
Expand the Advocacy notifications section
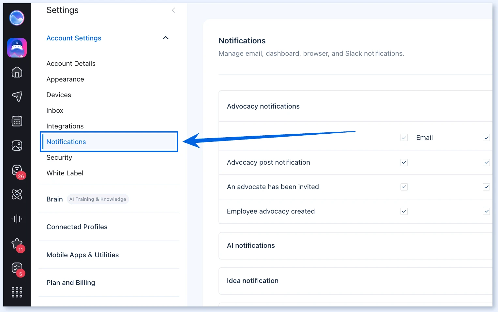355,106
